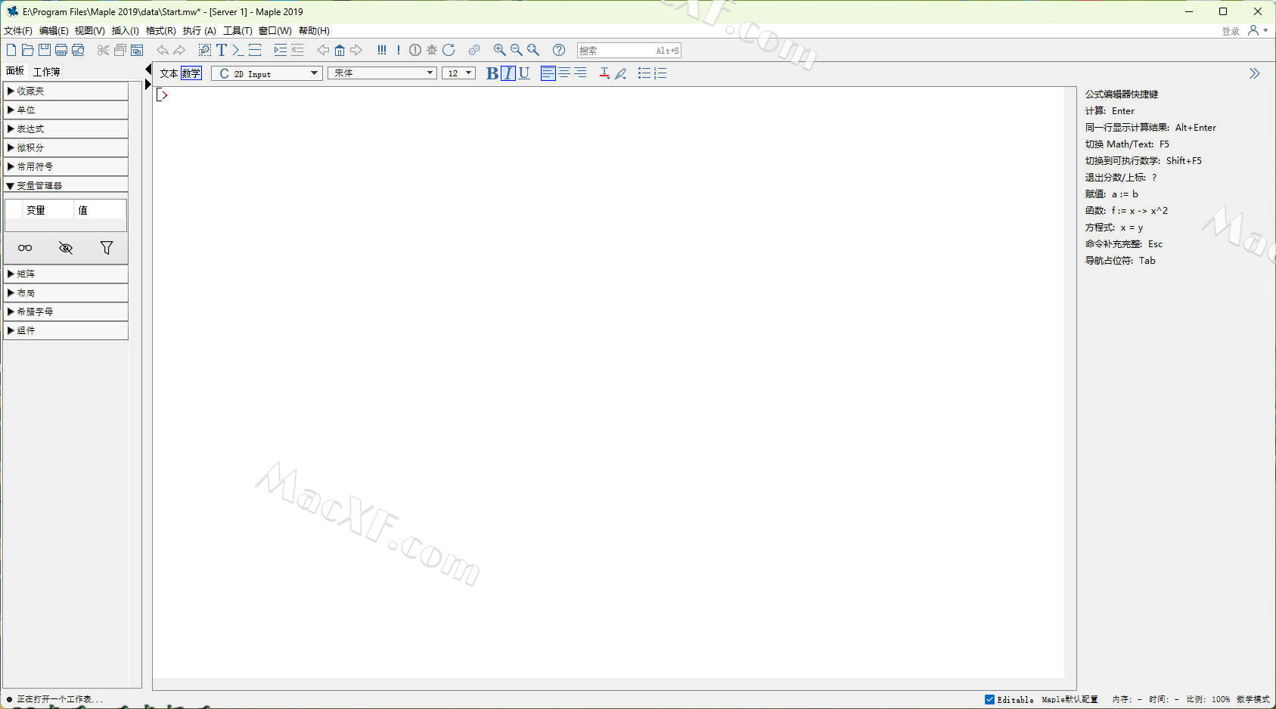Open the 插入(I) menu
Viewport: 1276px width, 709px height.
(x=125, y=31)
